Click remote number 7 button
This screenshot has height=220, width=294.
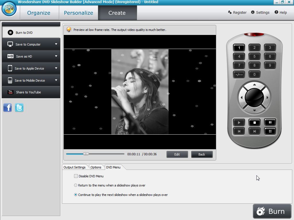point(239,65)
